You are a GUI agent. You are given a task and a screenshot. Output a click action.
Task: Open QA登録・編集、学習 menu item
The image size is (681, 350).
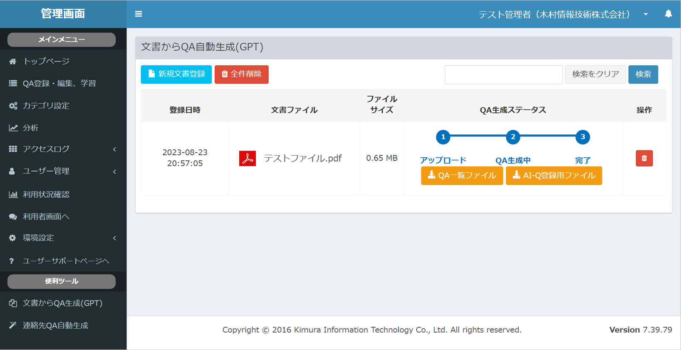click(59, 83)
